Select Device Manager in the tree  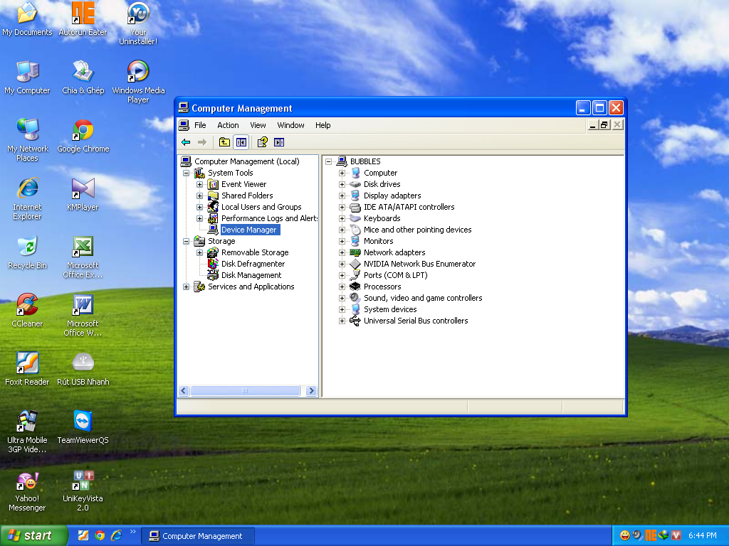coord(248,230)
